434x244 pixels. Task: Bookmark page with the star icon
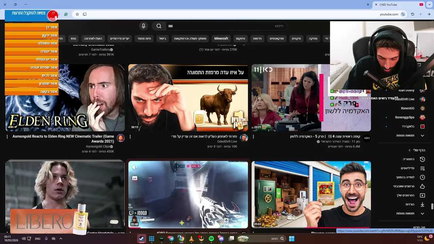click(x=77, y=14)
